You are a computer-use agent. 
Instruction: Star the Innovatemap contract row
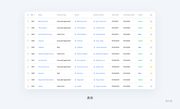(x=151, y=60)
